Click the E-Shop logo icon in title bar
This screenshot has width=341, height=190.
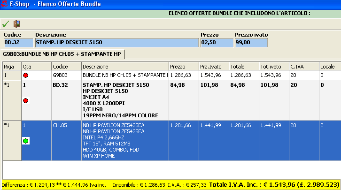(x=4, y=4)
